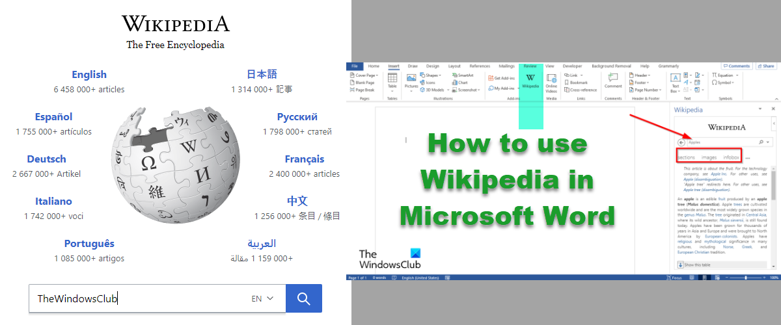Open the Grammarly tab

click(668, 66)
